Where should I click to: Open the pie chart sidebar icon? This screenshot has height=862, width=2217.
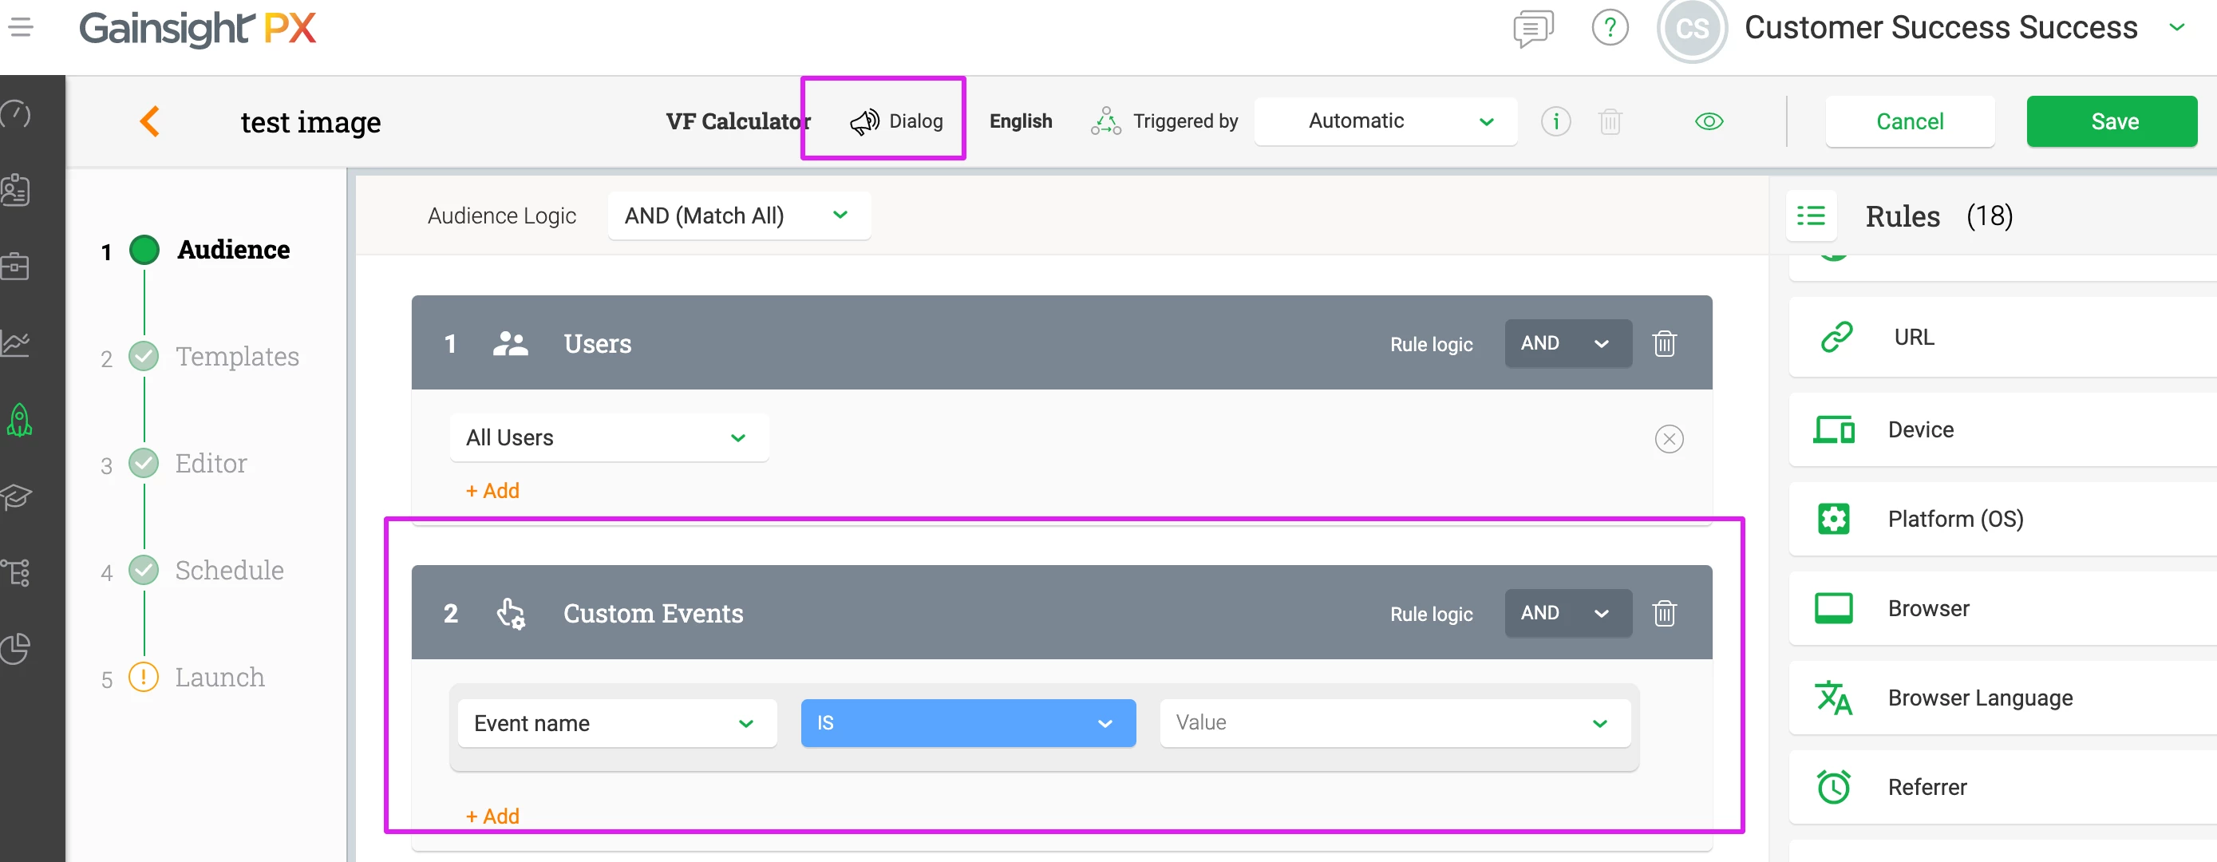(x=16, y=648)
